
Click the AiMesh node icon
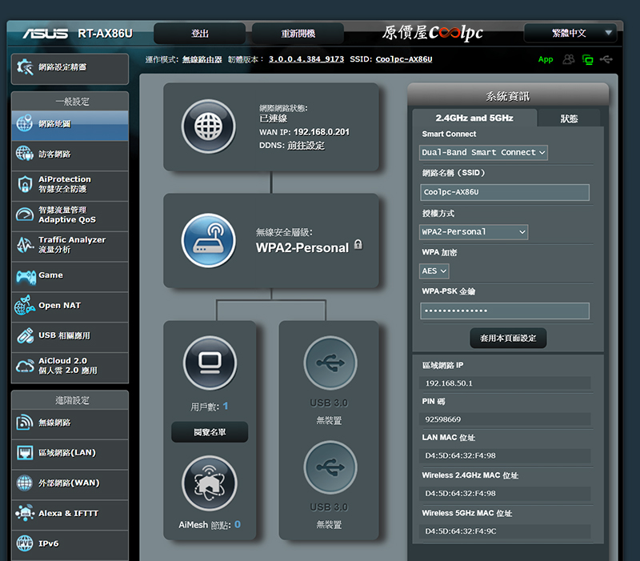[210, 483]
